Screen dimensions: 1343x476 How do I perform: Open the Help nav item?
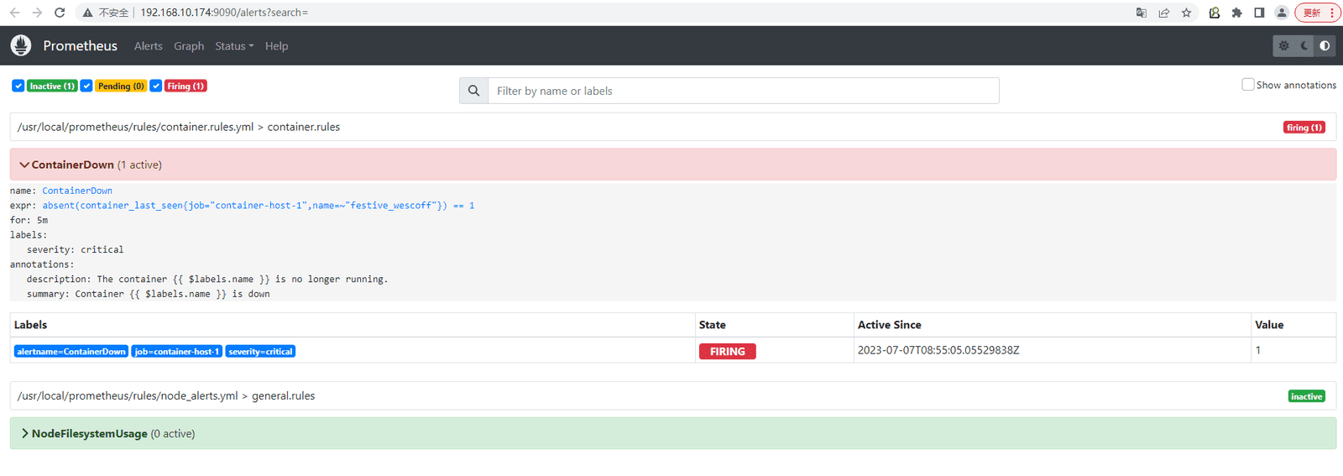[276, 46]
